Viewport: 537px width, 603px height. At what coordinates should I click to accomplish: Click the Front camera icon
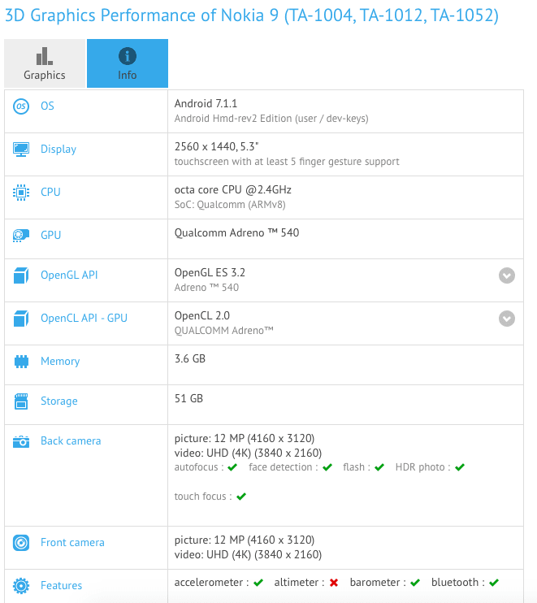click(21, 543)
